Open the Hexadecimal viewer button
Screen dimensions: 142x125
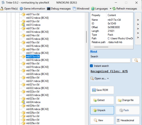coord(128,120)
